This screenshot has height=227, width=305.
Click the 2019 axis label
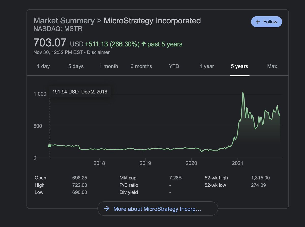pyautogui.click(x=145, y=163)
